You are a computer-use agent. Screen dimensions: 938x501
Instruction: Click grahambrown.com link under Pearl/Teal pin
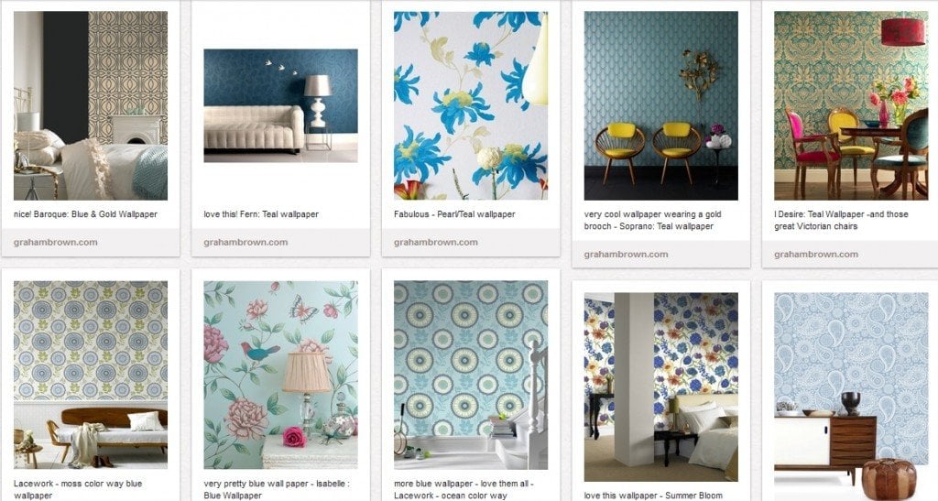click(436, 242)
